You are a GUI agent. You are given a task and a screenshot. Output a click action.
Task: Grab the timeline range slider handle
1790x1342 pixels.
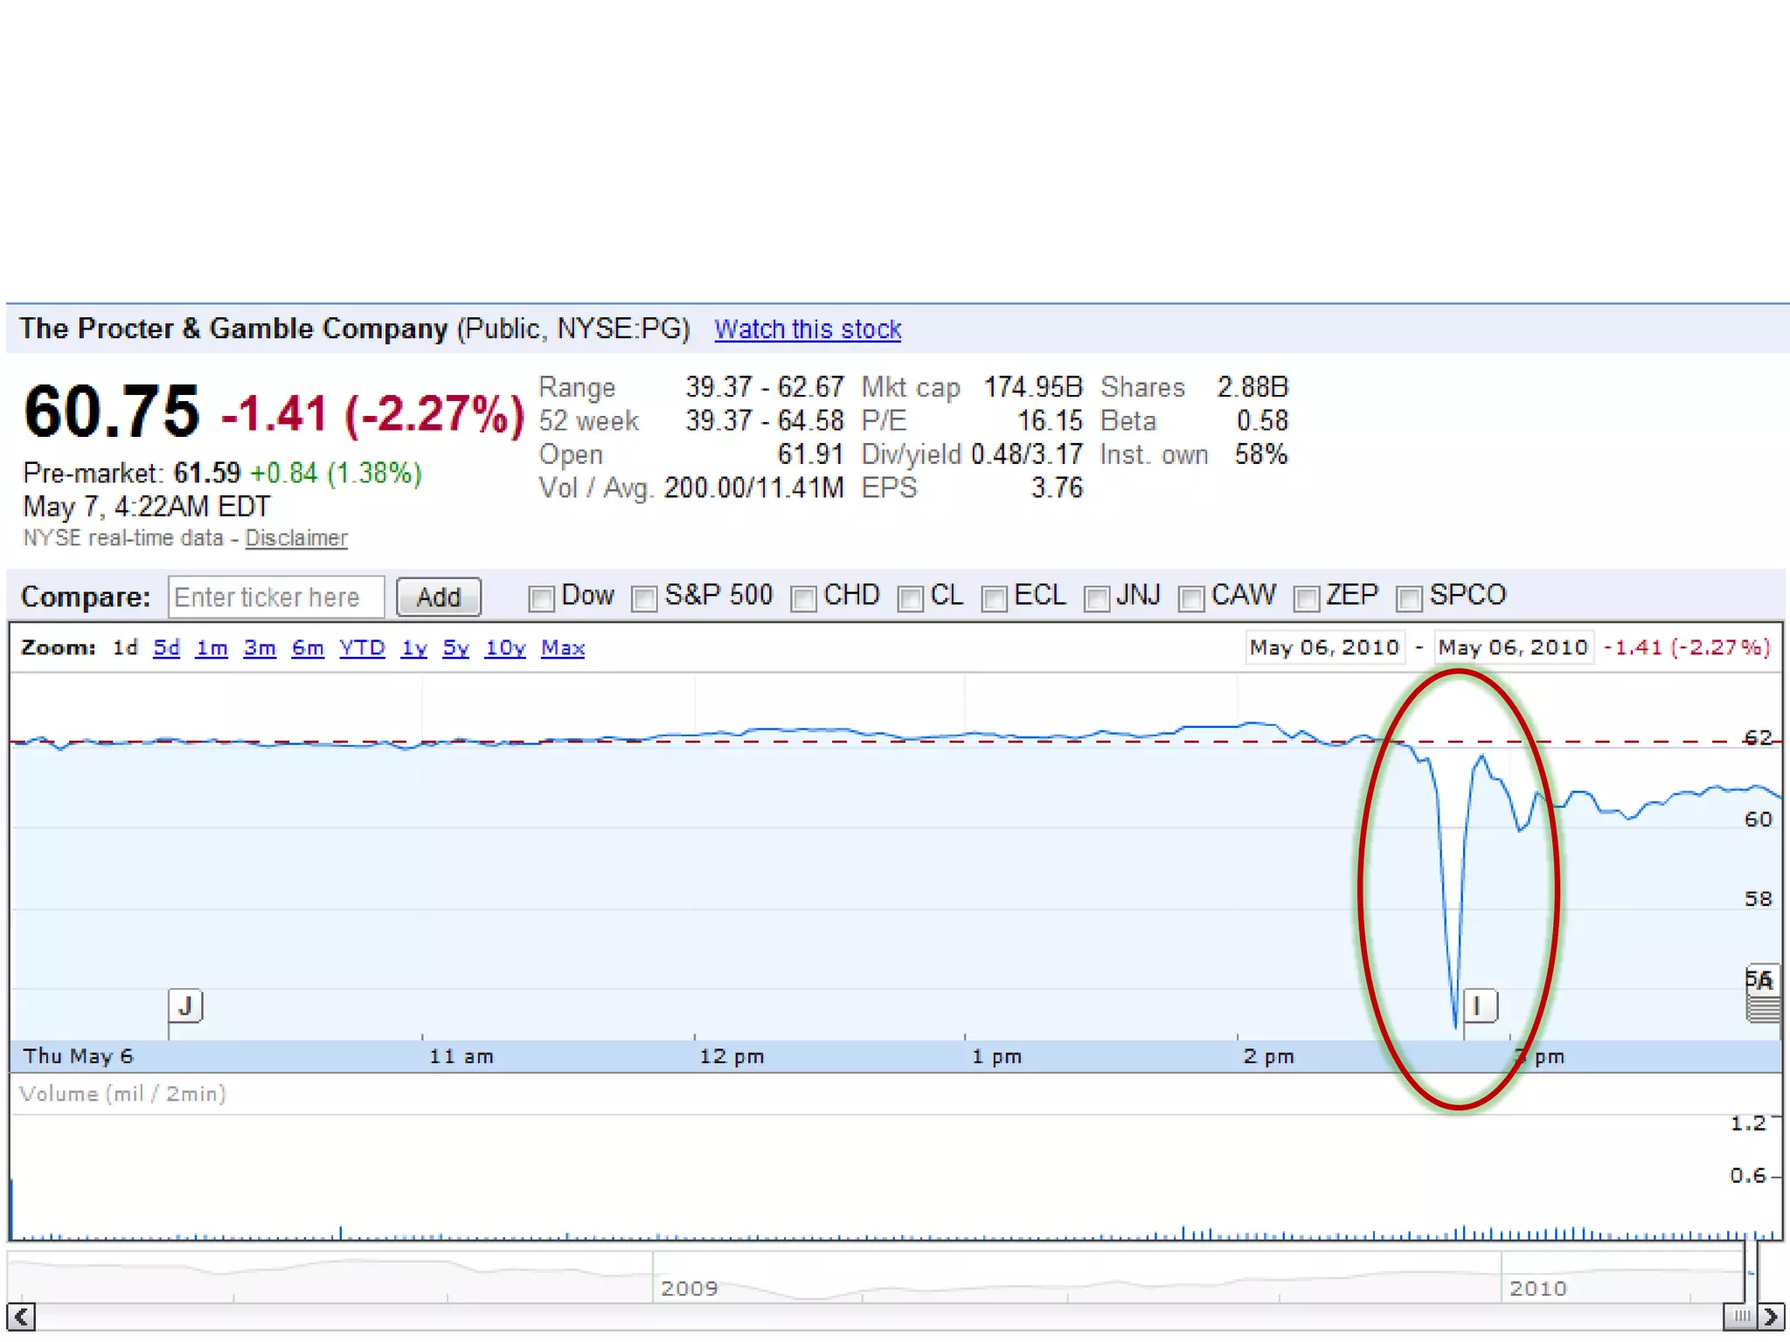(1741, 1316)
